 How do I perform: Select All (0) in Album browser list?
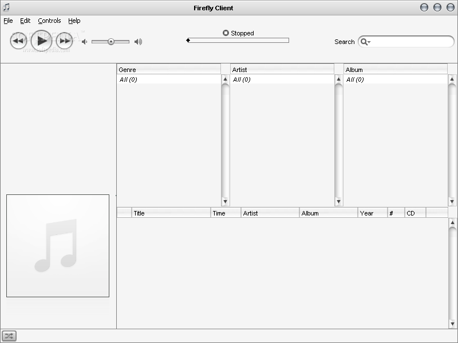pyautogui.click(x=396, y=79)
